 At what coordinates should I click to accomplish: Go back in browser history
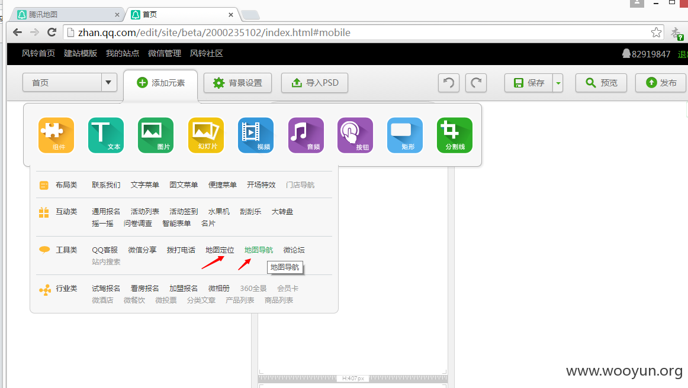(x=18, y=32)
